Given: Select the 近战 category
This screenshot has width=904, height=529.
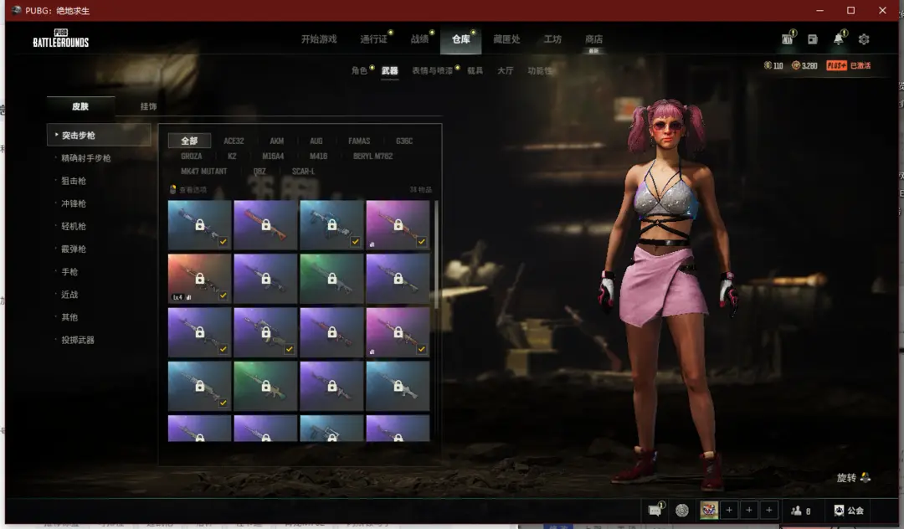Looking at the screenshot, I should tap(69, 295).
